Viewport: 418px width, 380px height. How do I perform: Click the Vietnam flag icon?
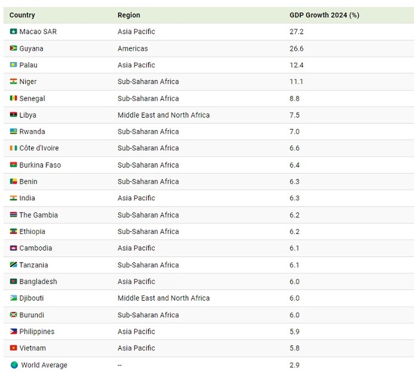[13, 348]
